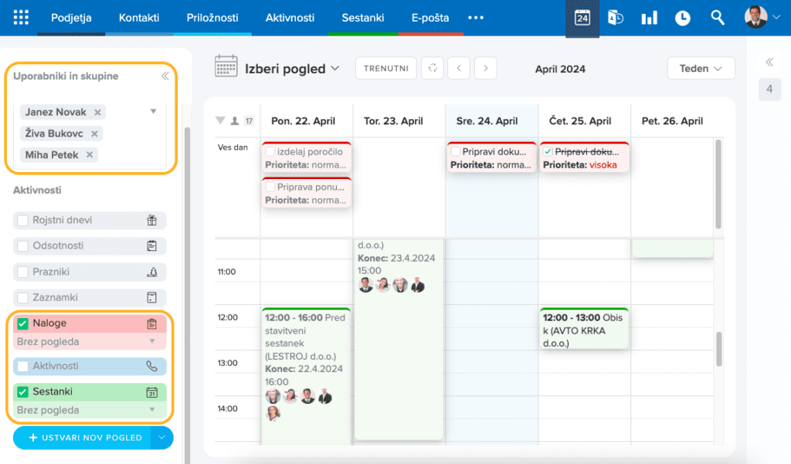
Task: Click the bar chart reports icon
Action: coord(649,18)
